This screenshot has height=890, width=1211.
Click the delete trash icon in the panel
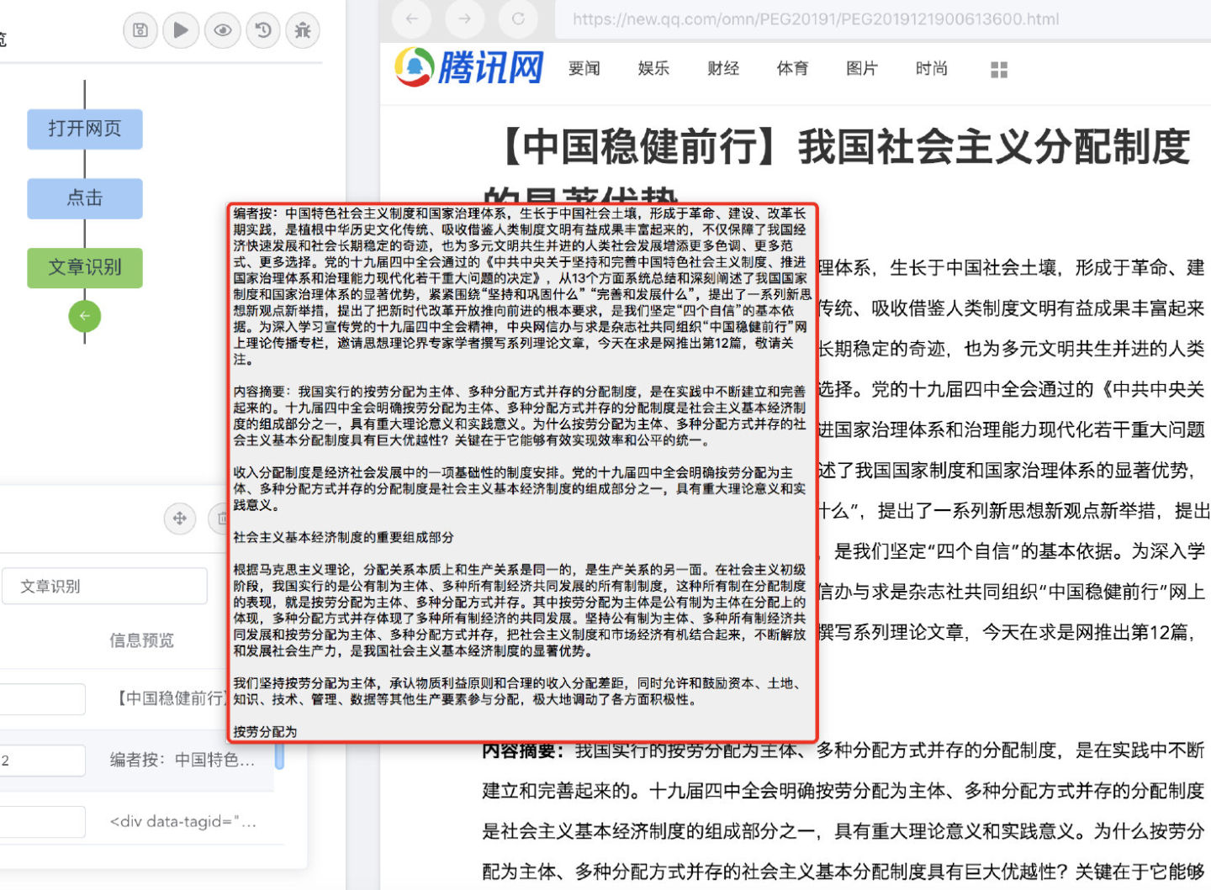(x=220, y=519)
